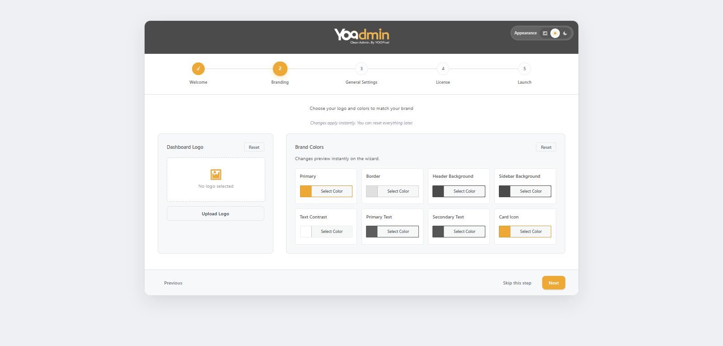Click the 'No logo selected' text
The height and width of the screenshot is (346, 723).
(x=216, y=186)
